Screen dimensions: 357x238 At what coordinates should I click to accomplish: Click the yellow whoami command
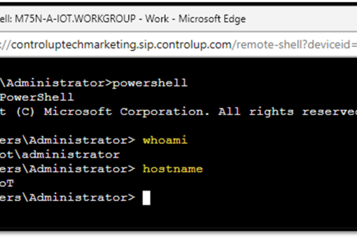(x=165, y=140)
